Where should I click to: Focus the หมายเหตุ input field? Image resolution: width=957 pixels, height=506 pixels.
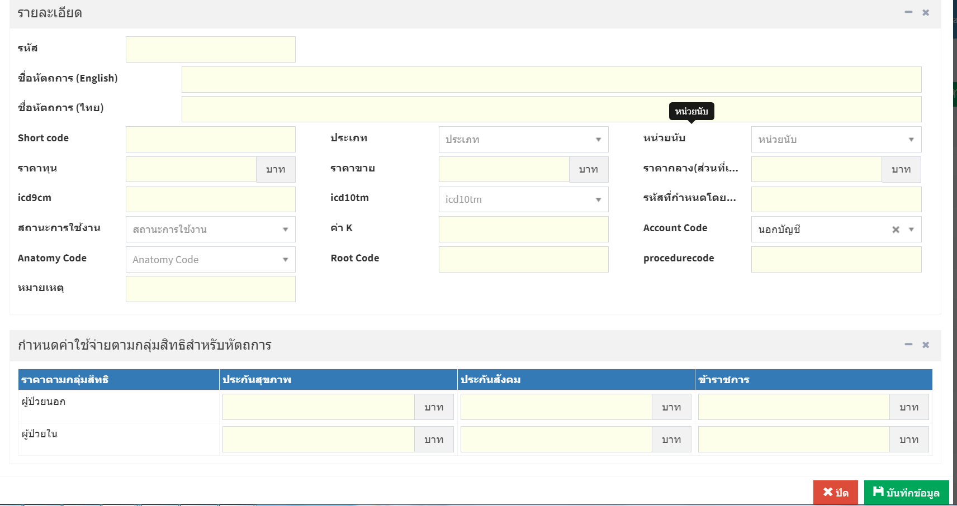(x=211, y=289)
